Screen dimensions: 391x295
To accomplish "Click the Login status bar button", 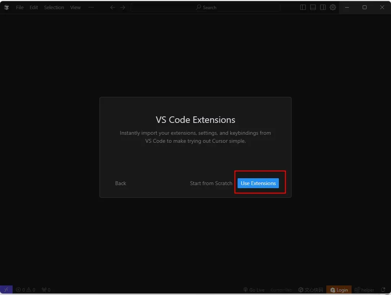I will [x=339, y=290].
